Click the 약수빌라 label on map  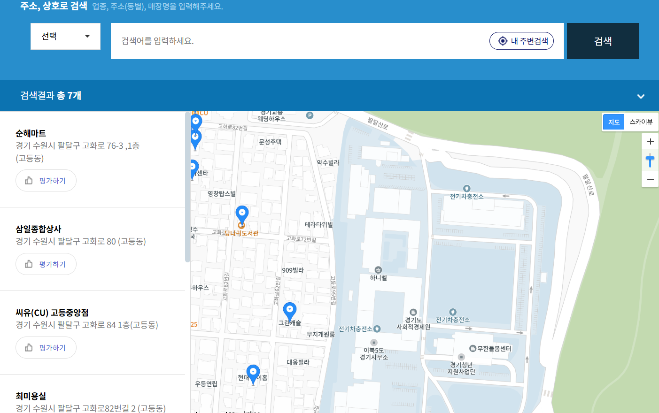click(x=328, y=163)
